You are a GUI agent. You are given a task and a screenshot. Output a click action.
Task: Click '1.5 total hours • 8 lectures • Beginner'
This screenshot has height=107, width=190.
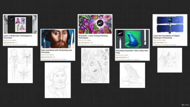[128, 60]
